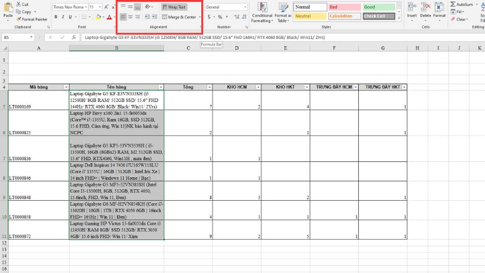Open Conditional Formatting menu
Image resolution: width=485 pixels, height=273 pixels.
pyautogui.click(x=262, y=12)
